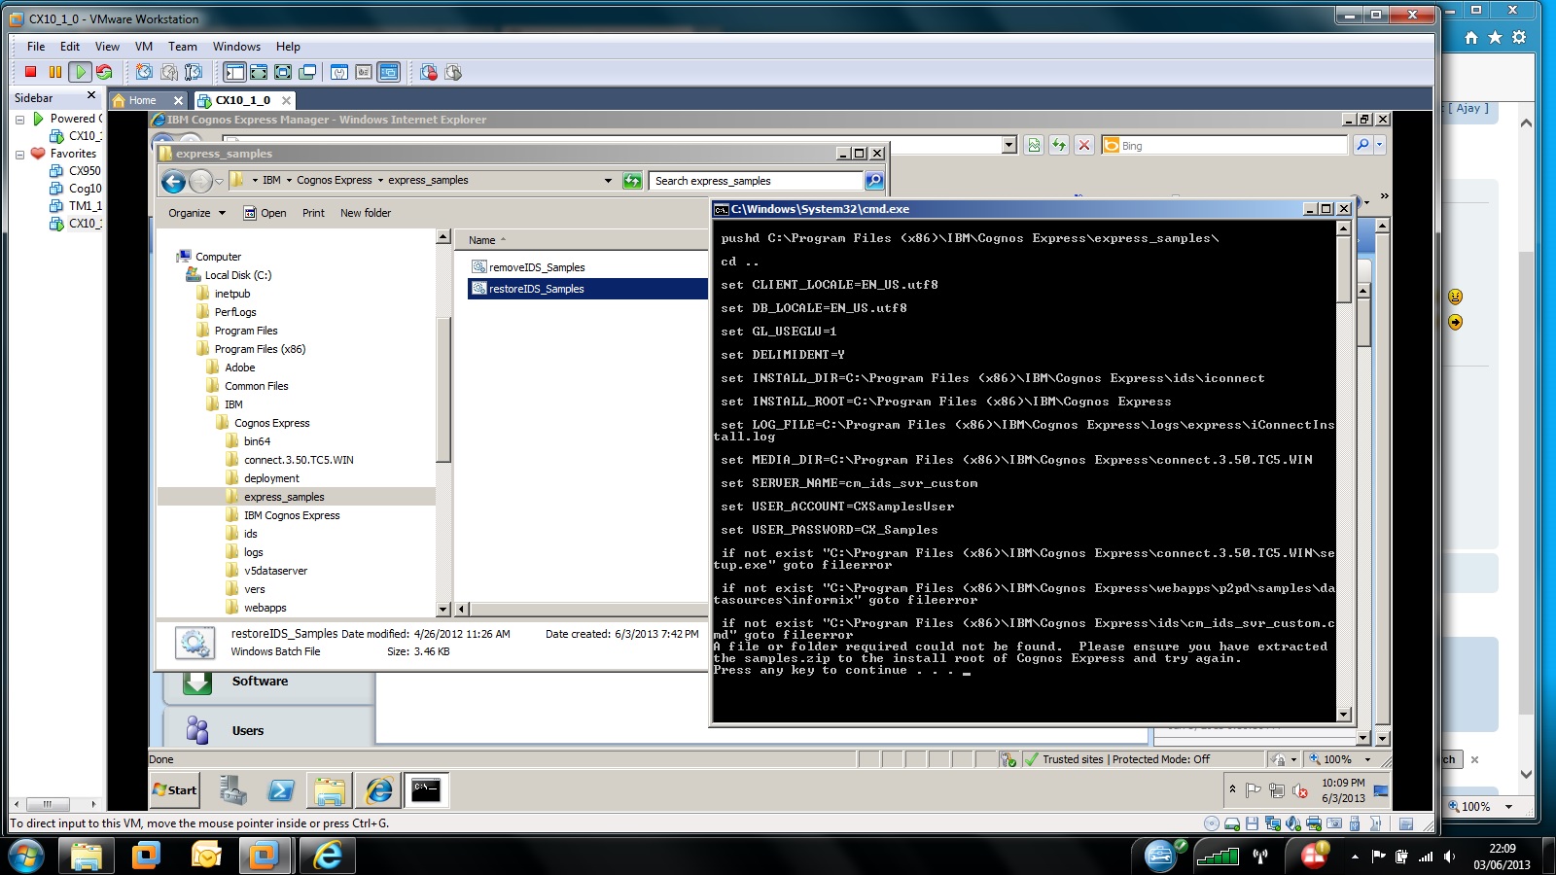Click the USB device icon in VMware status bar

1355,823
